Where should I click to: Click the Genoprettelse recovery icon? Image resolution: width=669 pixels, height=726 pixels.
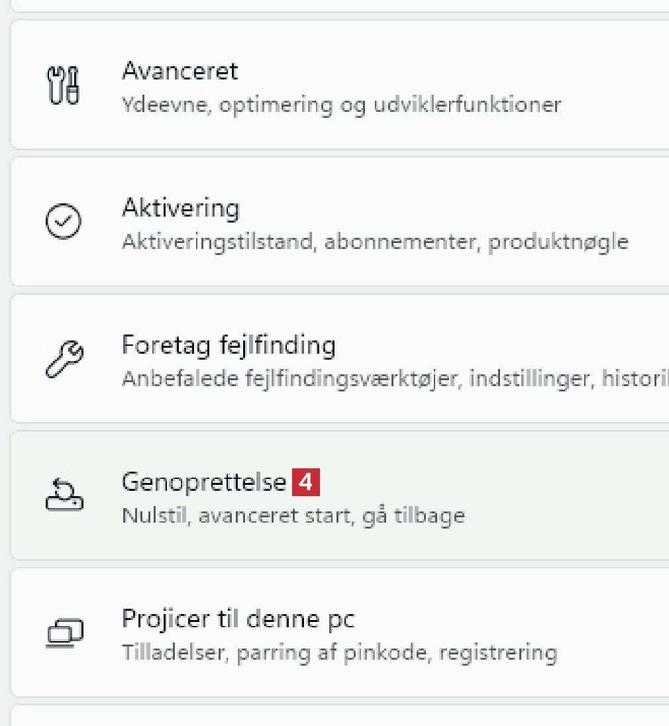coord(64,495)
